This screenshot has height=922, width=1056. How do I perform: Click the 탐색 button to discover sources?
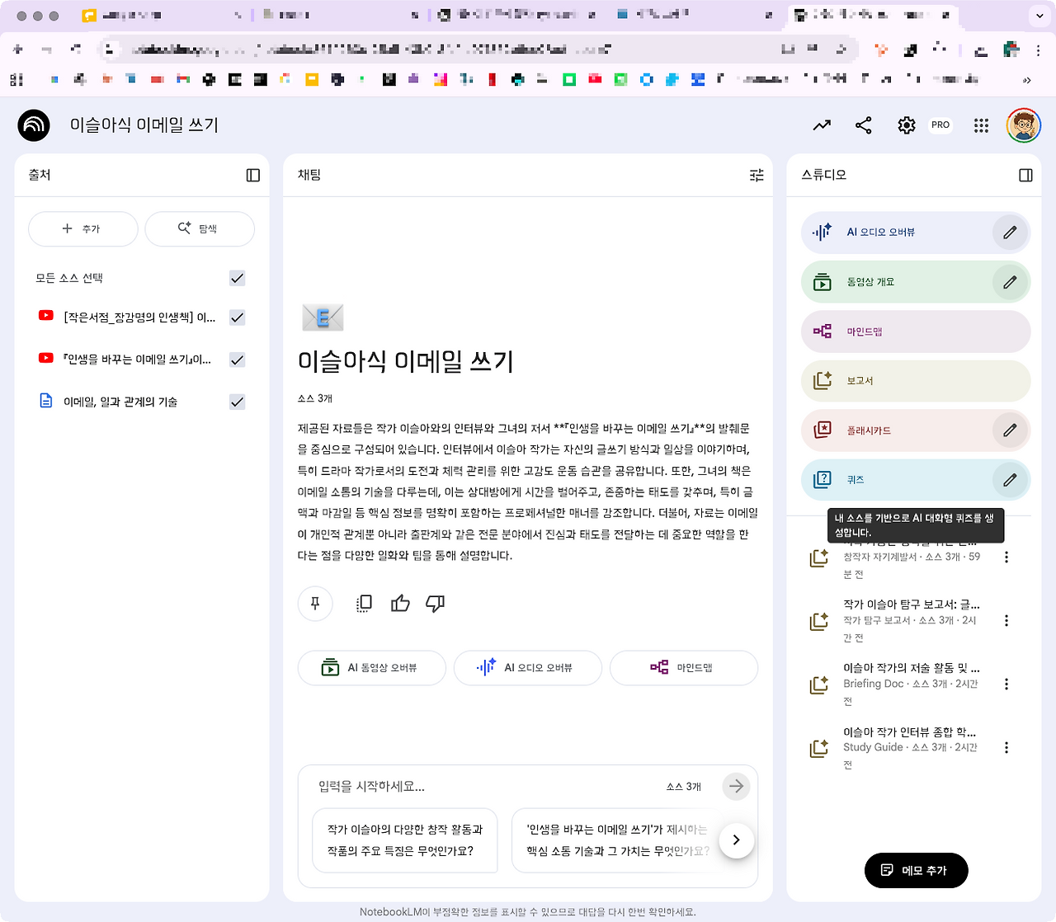200,228
